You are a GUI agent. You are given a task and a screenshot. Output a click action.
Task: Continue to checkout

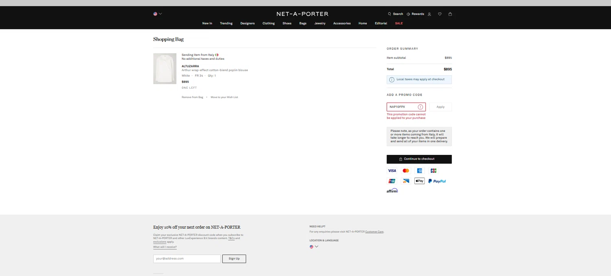419,159
